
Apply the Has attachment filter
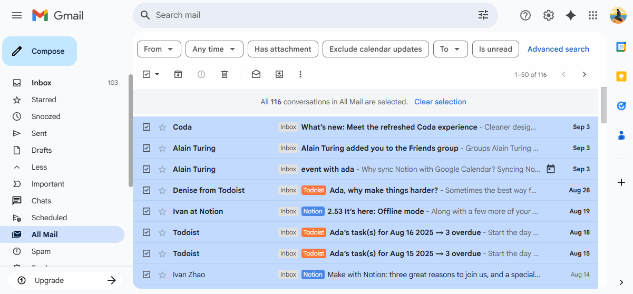[283, 49]
